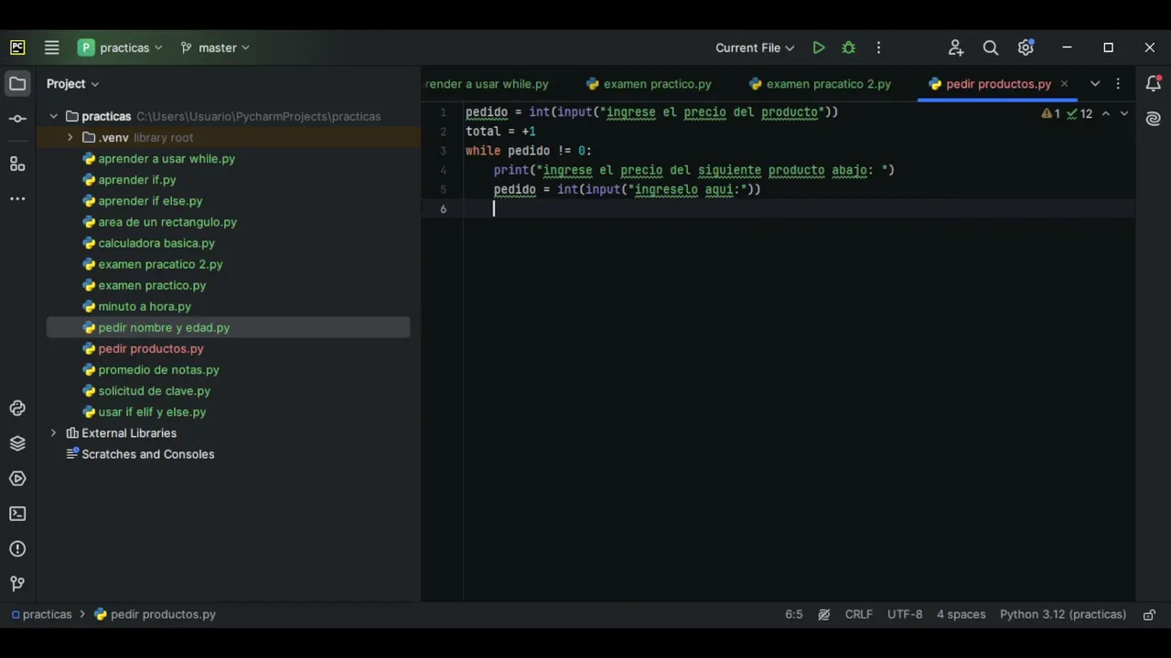Open IDE settings gear

pyautogui.click(x=1026, y=48)
